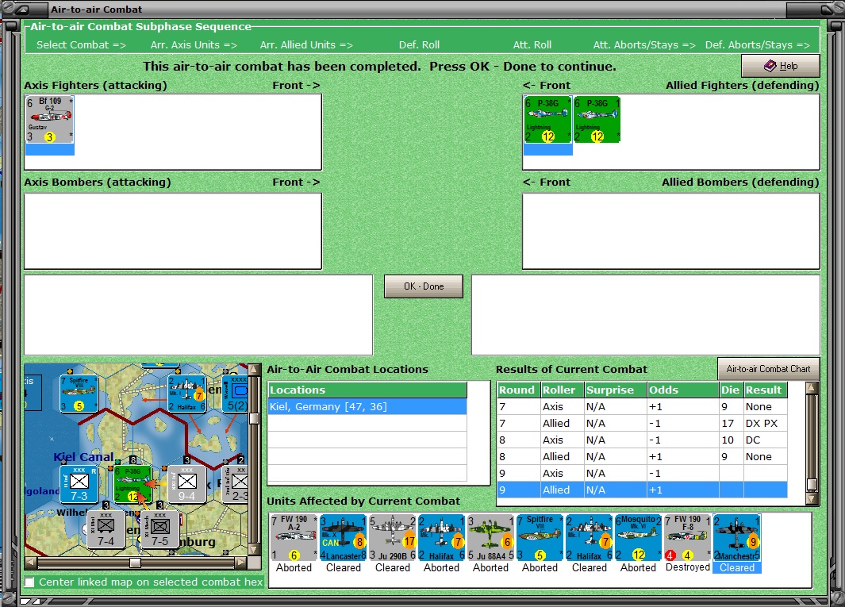Click the Air-to-air Combat window title icon
The width and height of the screenshot is (845, 607).
pyautogui.click(x=25, y=10)
